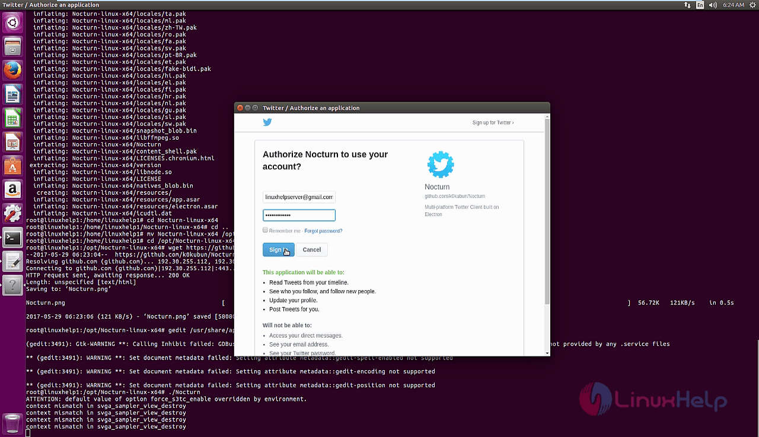Open LibreOffice Calc launcher icon
The width and height of the screenshot is (759, 437).
tap(12, 118)
